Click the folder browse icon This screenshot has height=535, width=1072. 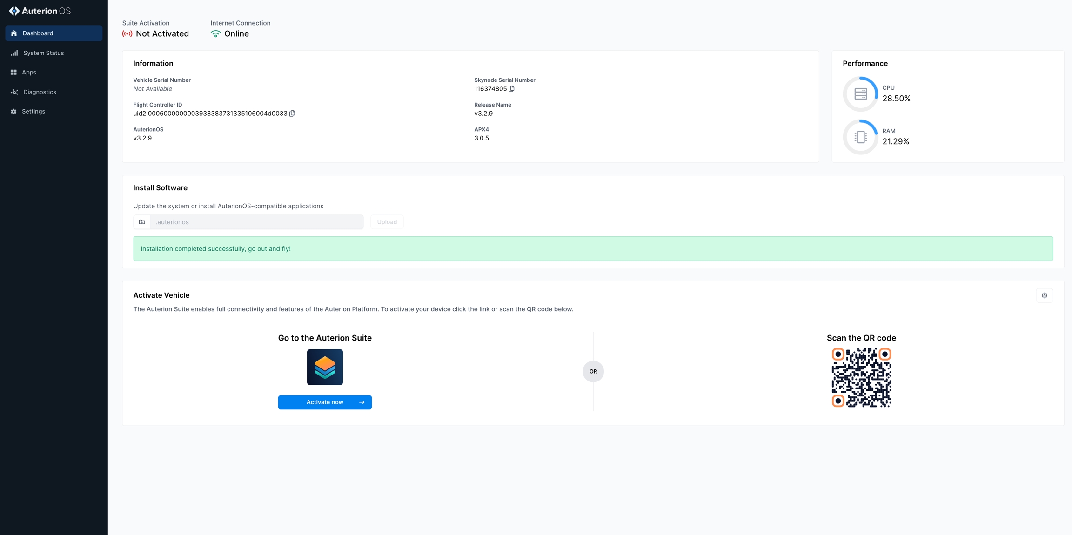142,222
